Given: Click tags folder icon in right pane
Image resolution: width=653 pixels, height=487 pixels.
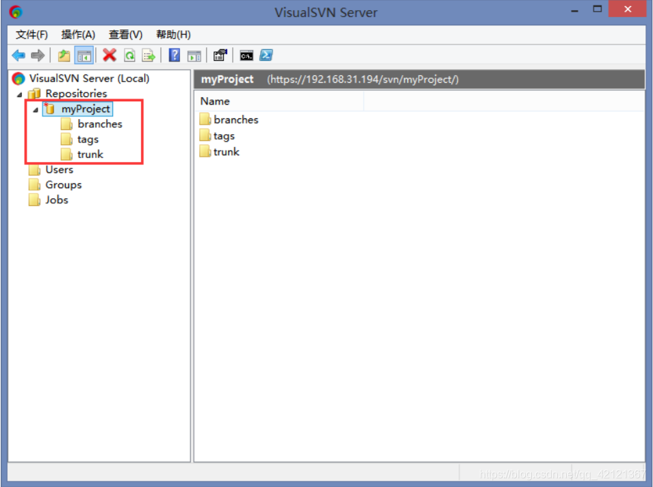Looking at the screenshot, I should [205, 135].
